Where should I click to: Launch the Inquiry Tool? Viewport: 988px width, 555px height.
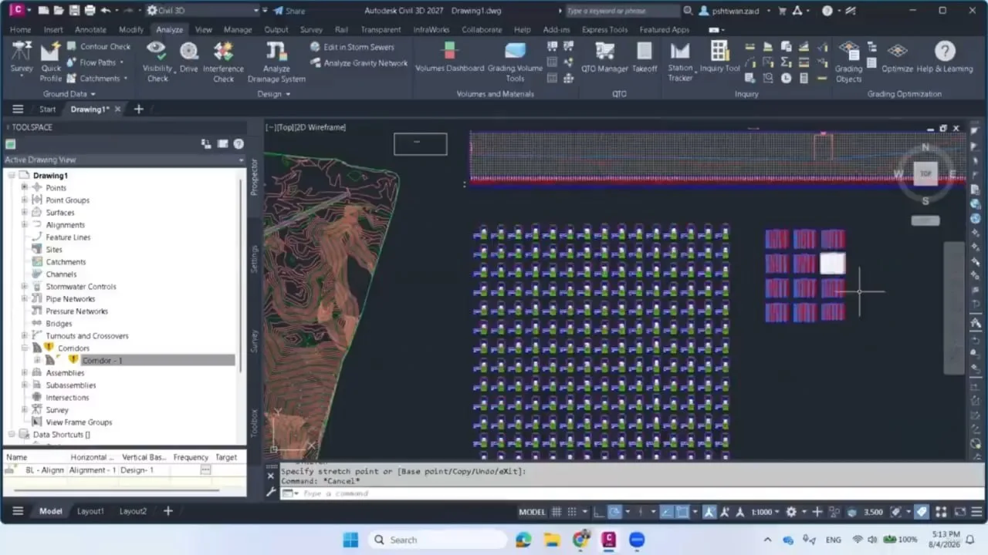(x=719, y=58)
